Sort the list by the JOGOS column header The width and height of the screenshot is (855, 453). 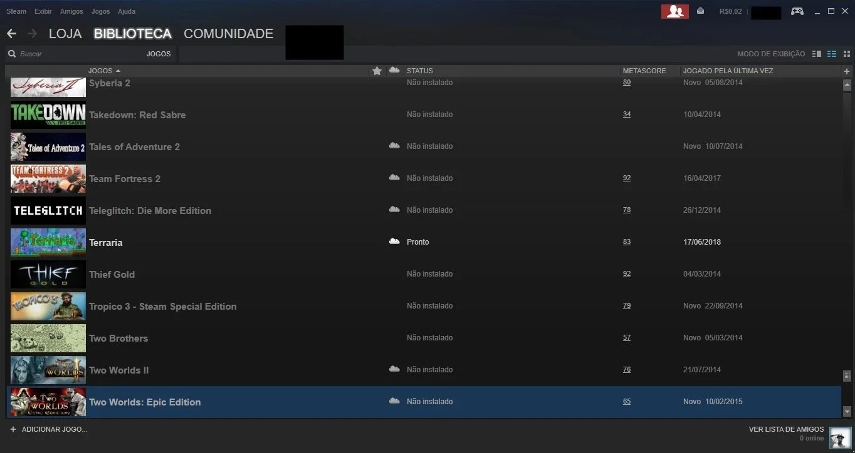pyautogui.click(x=104, y=71)
